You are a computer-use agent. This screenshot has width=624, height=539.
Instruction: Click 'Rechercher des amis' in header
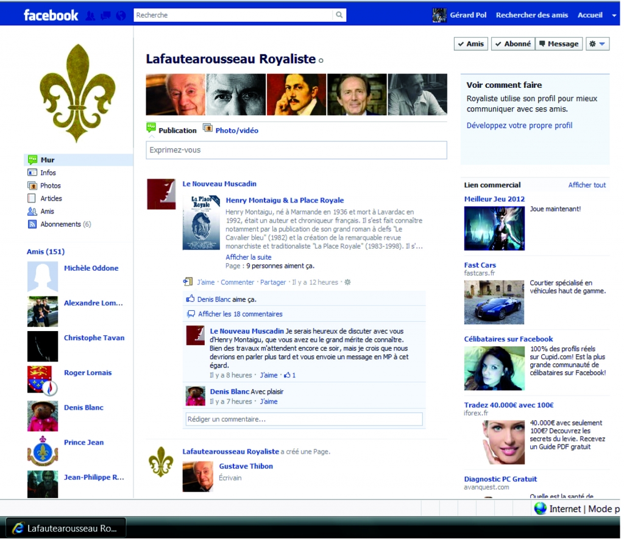[x=531, y=15]
